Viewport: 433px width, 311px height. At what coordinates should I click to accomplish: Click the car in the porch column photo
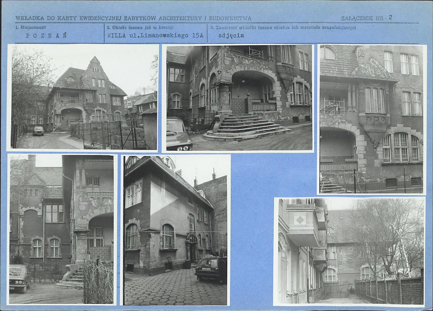[20, 278]
